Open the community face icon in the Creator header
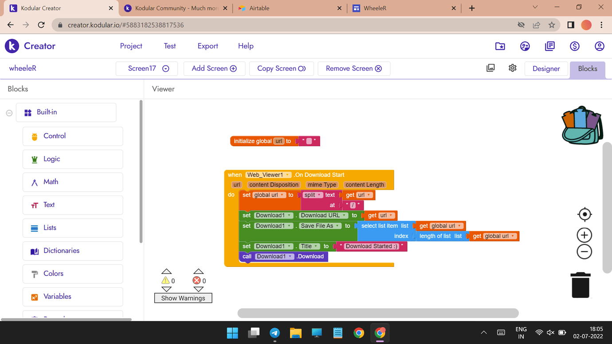This screenshot has height=344, width=612. 525,46
